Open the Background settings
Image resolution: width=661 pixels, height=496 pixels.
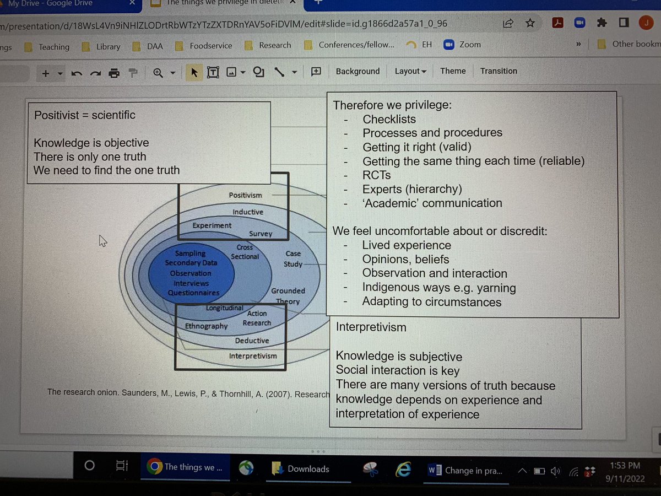tap(357, 71)
